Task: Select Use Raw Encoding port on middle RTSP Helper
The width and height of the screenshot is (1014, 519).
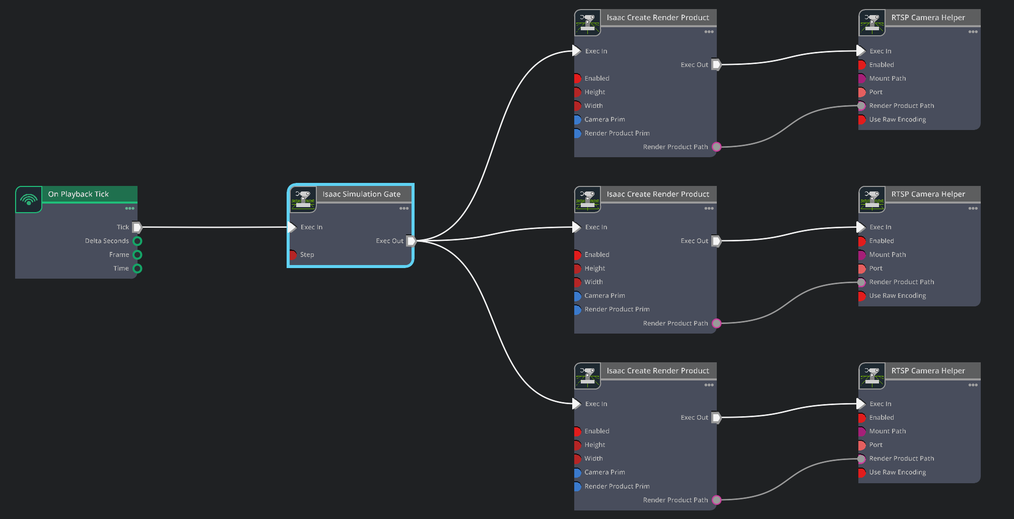Action: pyautogui.click(x=862, y=296)
